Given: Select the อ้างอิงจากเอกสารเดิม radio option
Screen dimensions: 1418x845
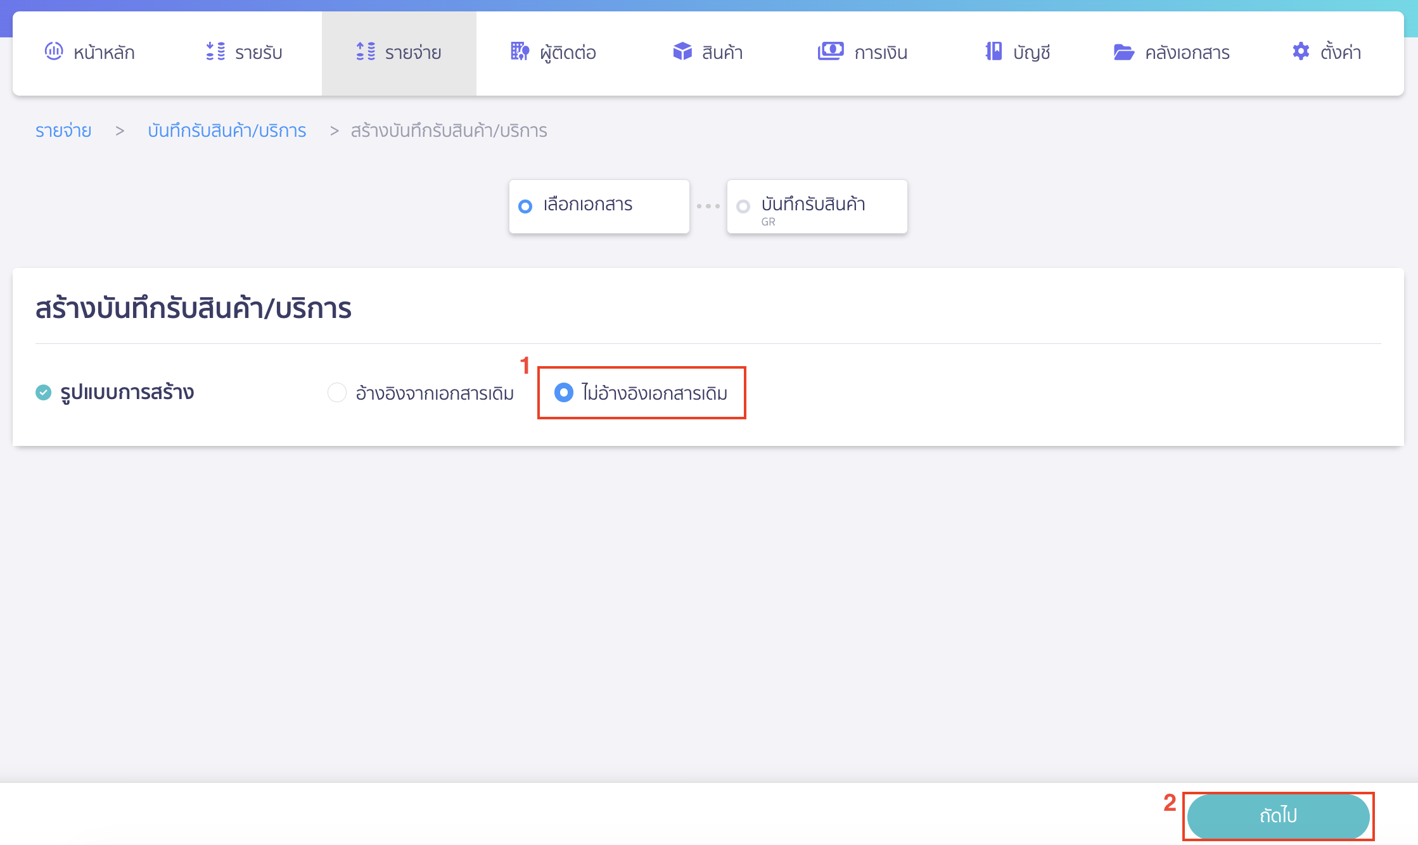Looking at the screenshot, I should coord(337,393).
